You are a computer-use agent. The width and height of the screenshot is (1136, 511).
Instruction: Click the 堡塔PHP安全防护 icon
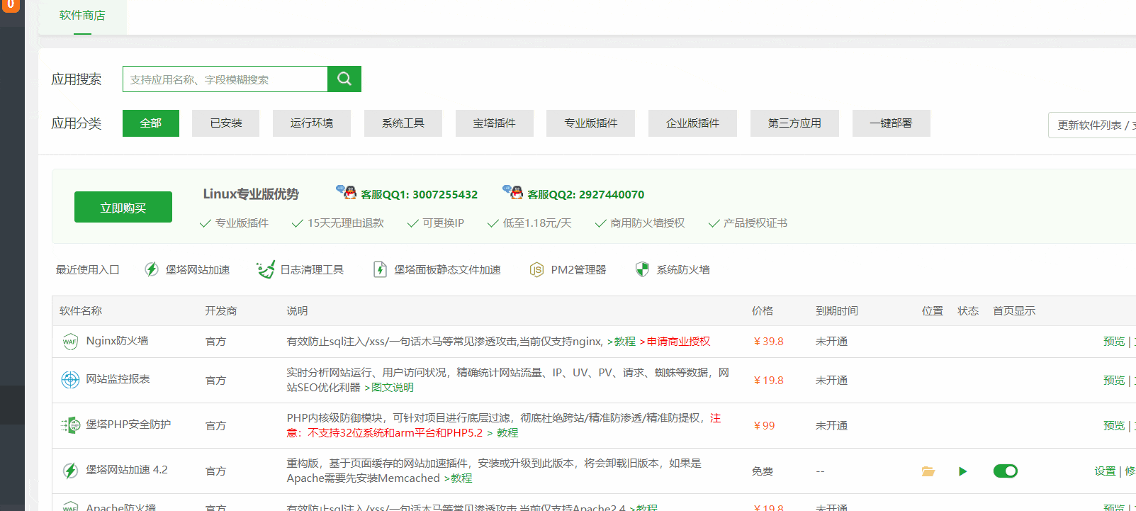click(x=70, y=425)
